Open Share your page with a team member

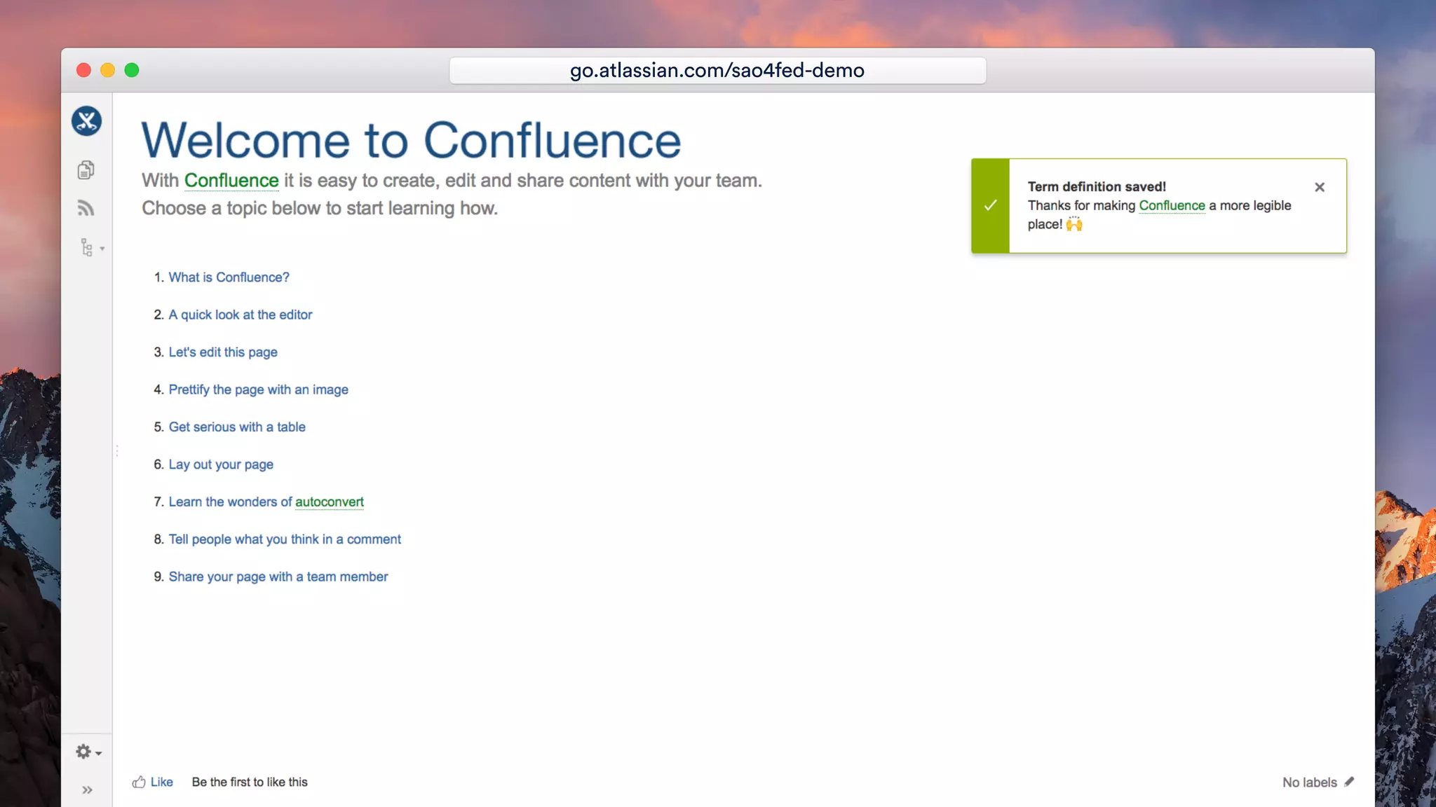278,577
